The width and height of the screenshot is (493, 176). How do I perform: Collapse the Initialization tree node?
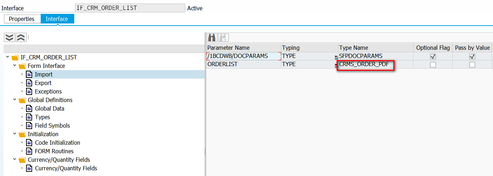[x=15, y=134]
